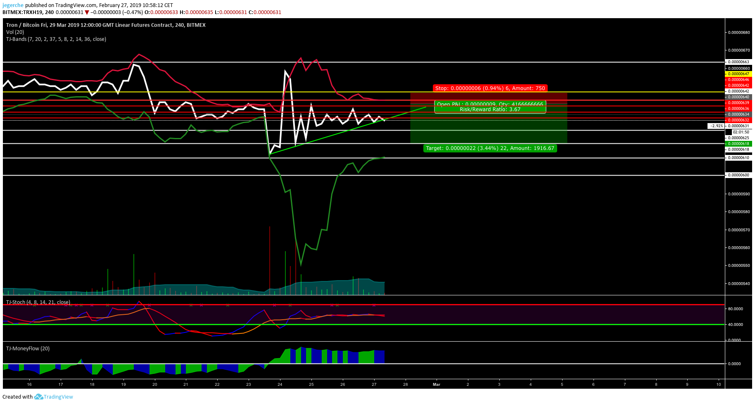Select the red Stop label box
Screen dimensions: 755x404
pyautogui.click(x=490, y=88)
